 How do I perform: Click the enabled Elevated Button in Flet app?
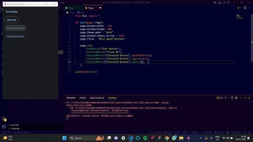(15, 36)
